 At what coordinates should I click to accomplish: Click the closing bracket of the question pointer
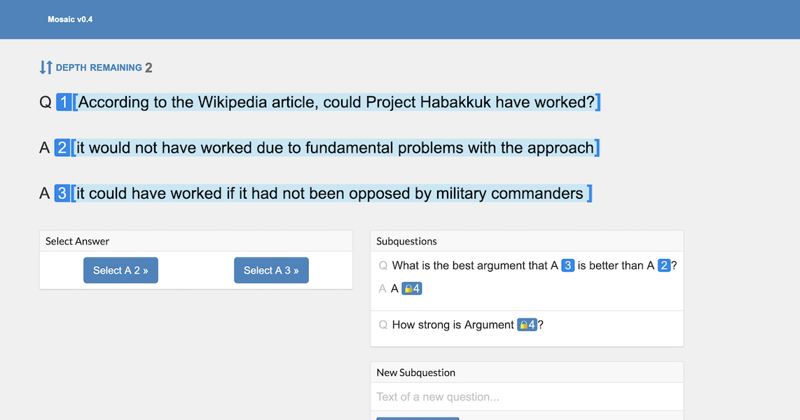598,102
